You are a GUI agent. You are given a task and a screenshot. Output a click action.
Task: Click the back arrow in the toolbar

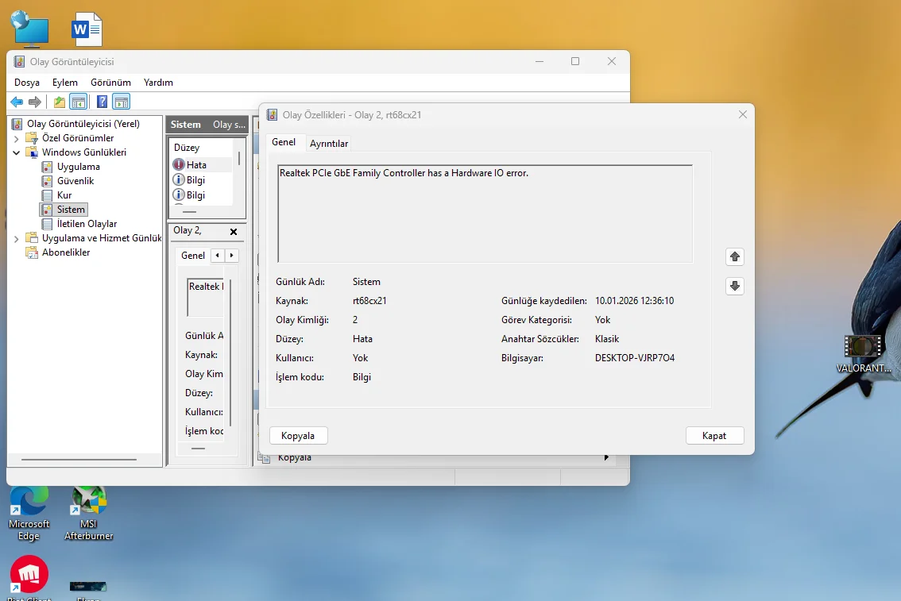17,102
